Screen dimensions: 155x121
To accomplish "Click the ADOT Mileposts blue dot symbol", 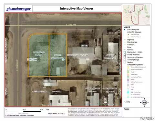I will (125, 30).
